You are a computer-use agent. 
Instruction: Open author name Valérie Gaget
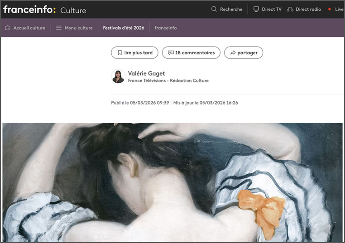(146, 73)
